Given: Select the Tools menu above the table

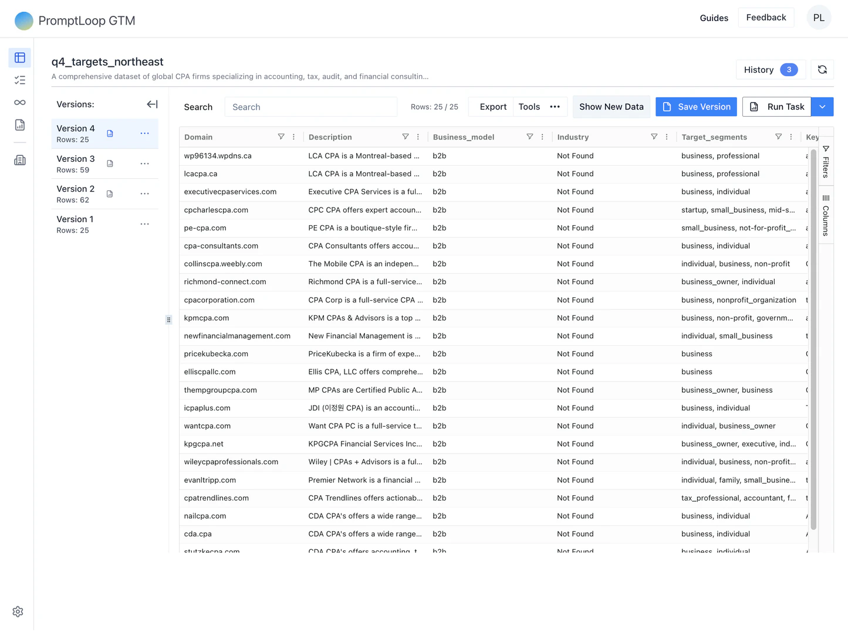Looking at the screenshot, I should [x=529, y=107].
